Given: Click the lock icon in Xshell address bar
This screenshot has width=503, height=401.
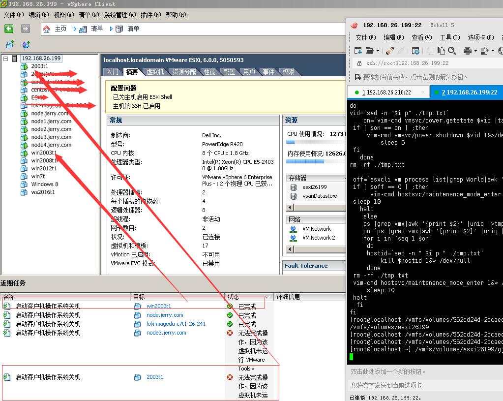Looking at the screenshot, I should (359, 63).
